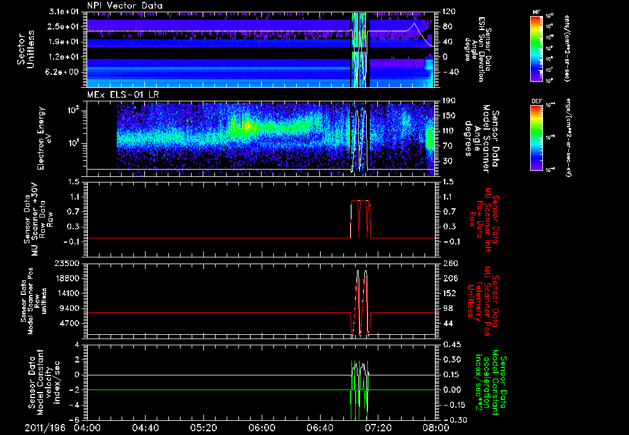
Task: Click the 04:00 time axis label
Action: click(x=87, y=428)
